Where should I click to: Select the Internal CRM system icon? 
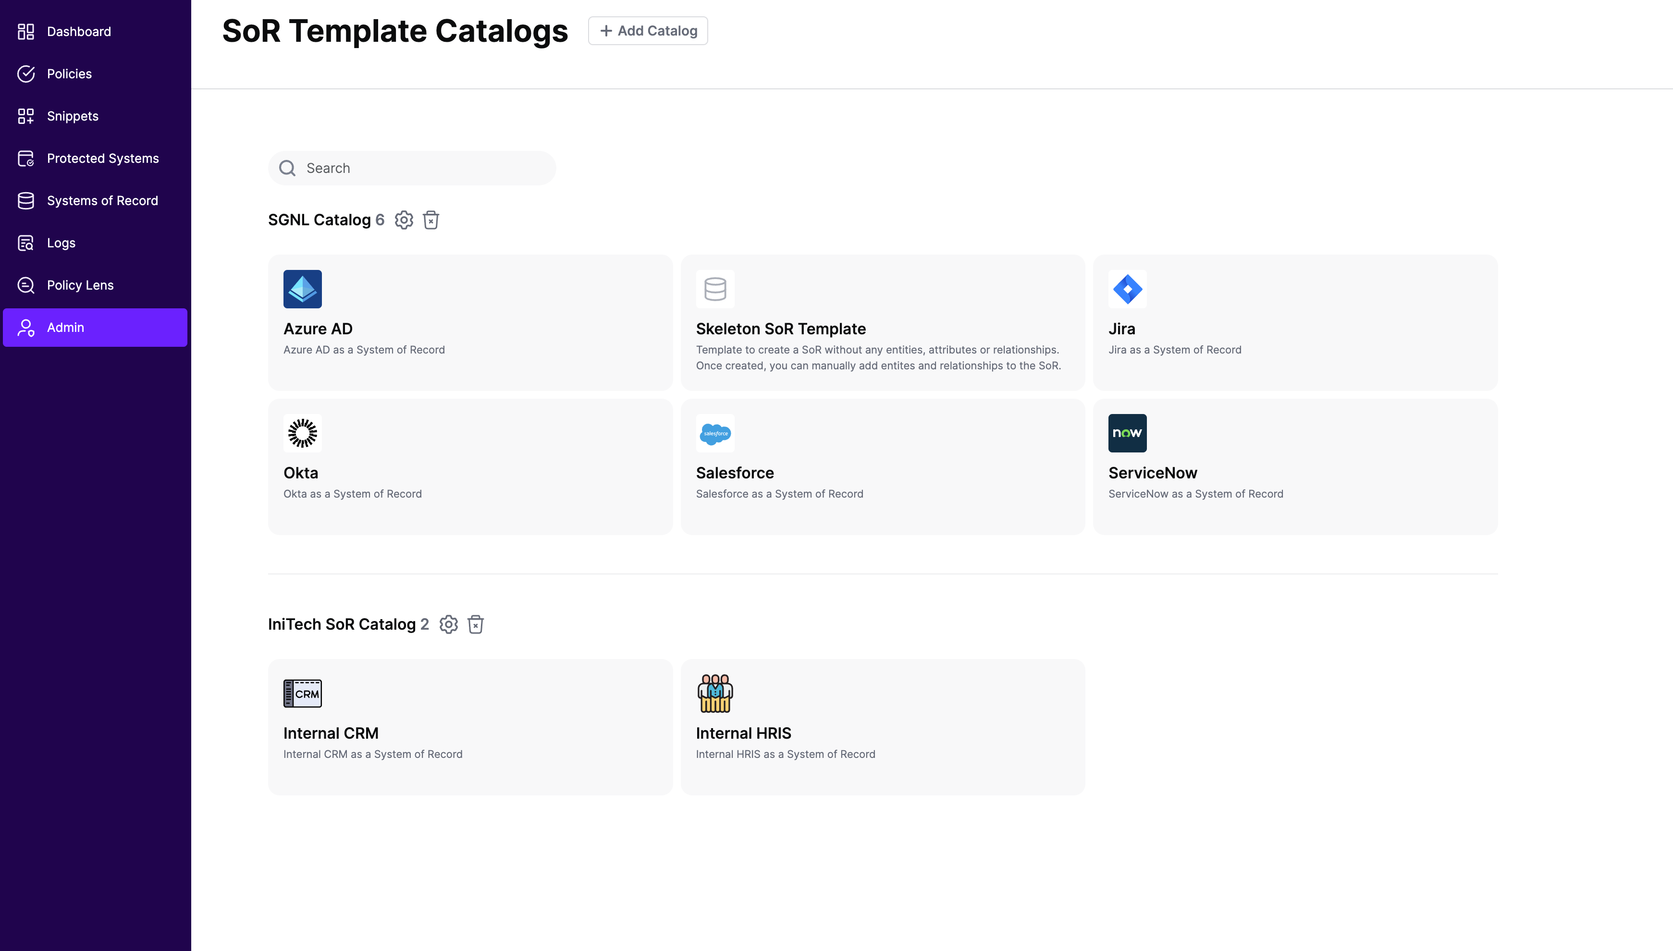pos(302,693)
